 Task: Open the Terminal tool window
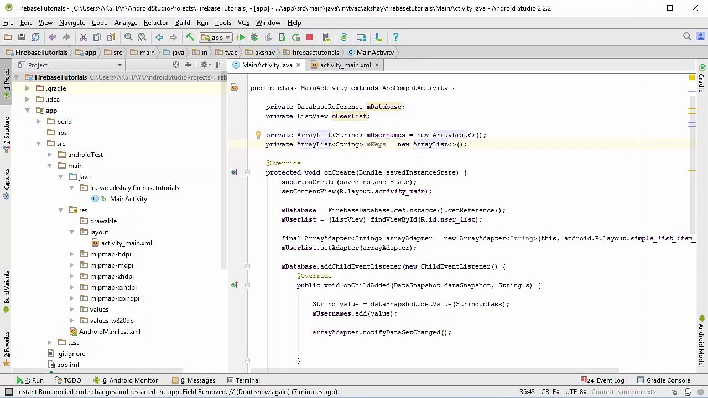243,380
